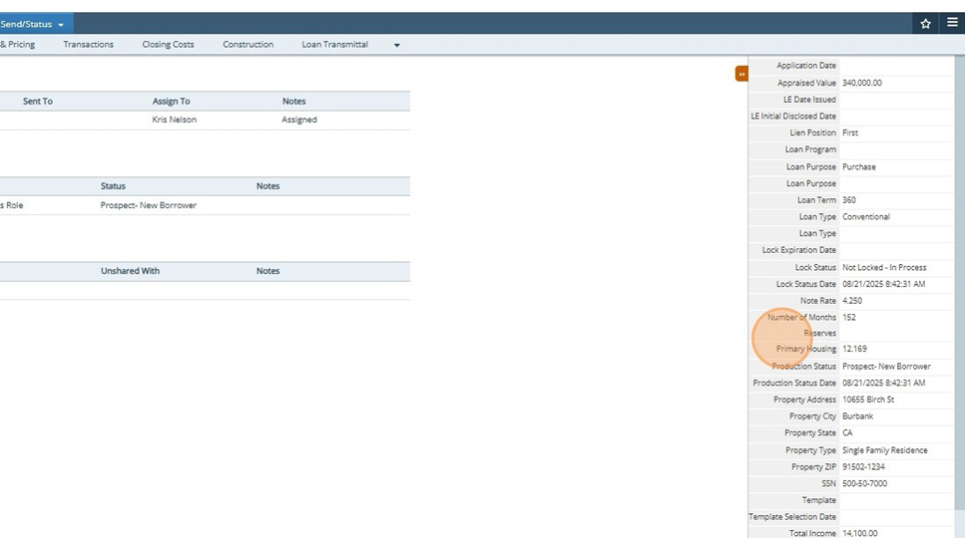Click the Assign To column header
The height and width of the screenshot is (538, 965).
point(171,102)
